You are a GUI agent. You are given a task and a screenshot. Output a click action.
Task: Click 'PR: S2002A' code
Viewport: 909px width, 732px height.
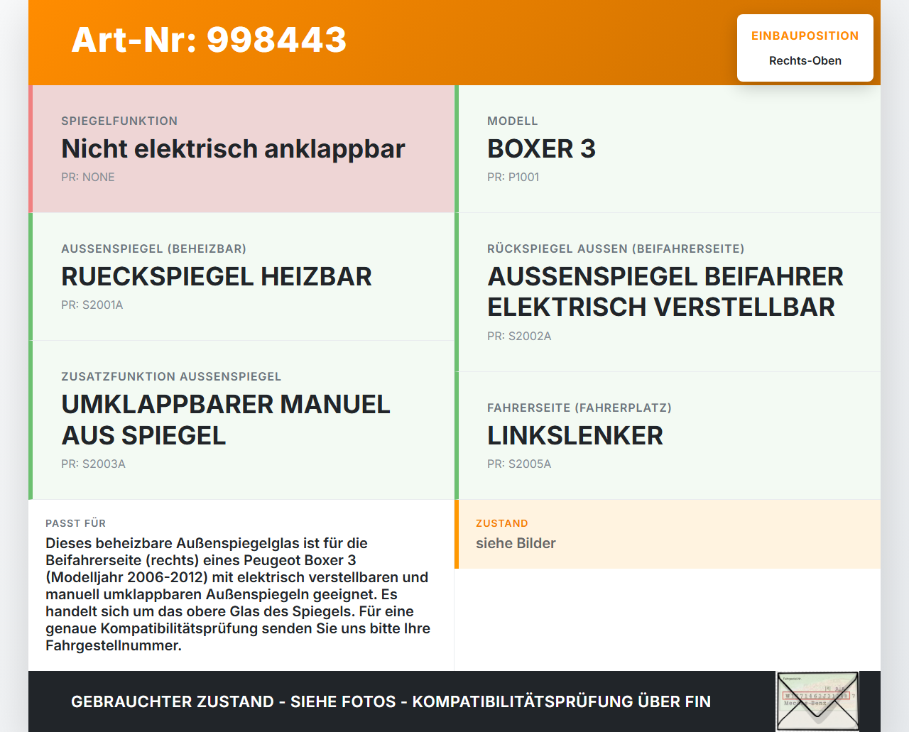(519, 336)
